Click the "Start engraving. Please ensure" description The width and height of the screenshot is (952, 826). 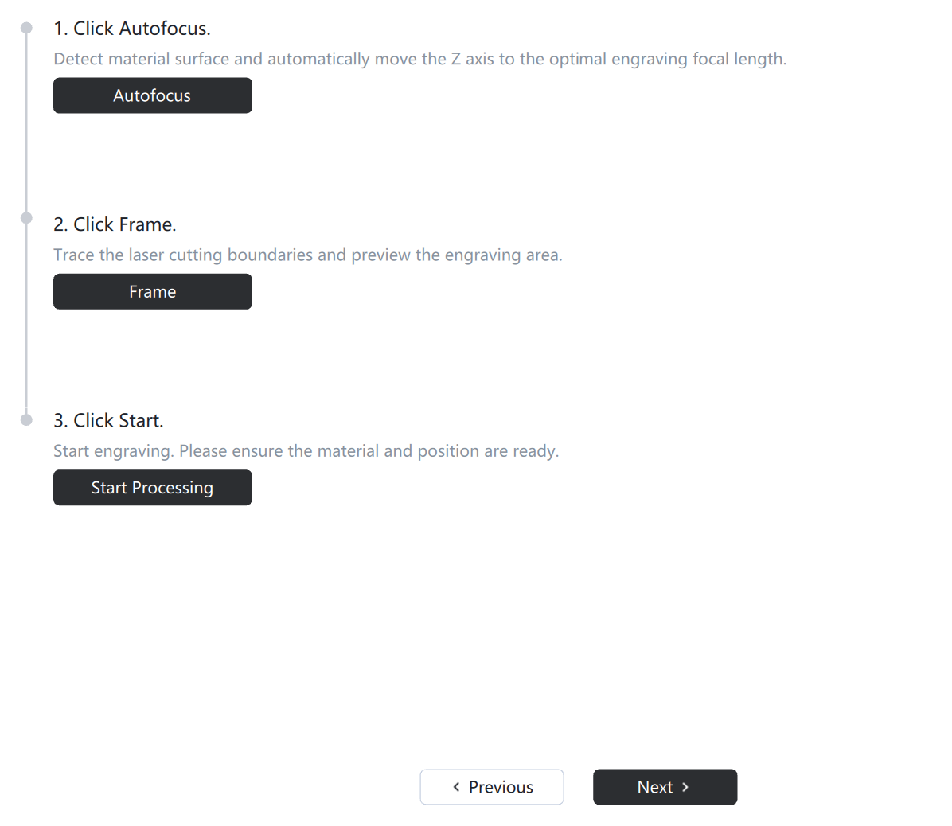pos(306,451)
